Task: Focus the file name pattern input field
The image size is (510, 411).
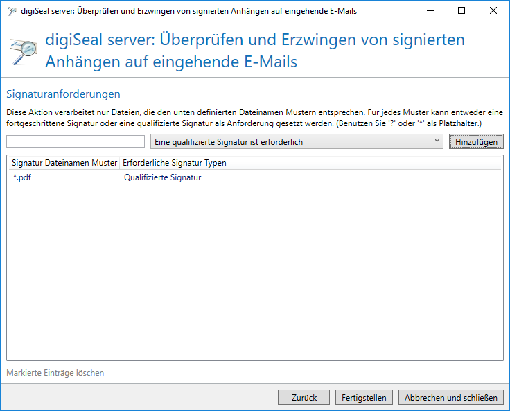Action: 76,141
